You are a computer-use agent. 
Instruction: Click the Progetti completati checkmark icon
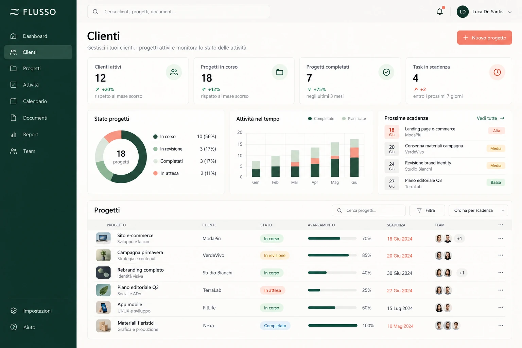click(386, 72)
